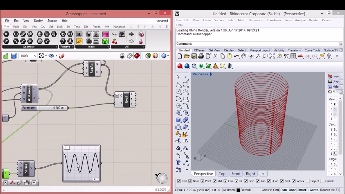This screenshot has width=345, height=194.
Task: Click Rhino Cut scissors icon
Action: (215, 56)
